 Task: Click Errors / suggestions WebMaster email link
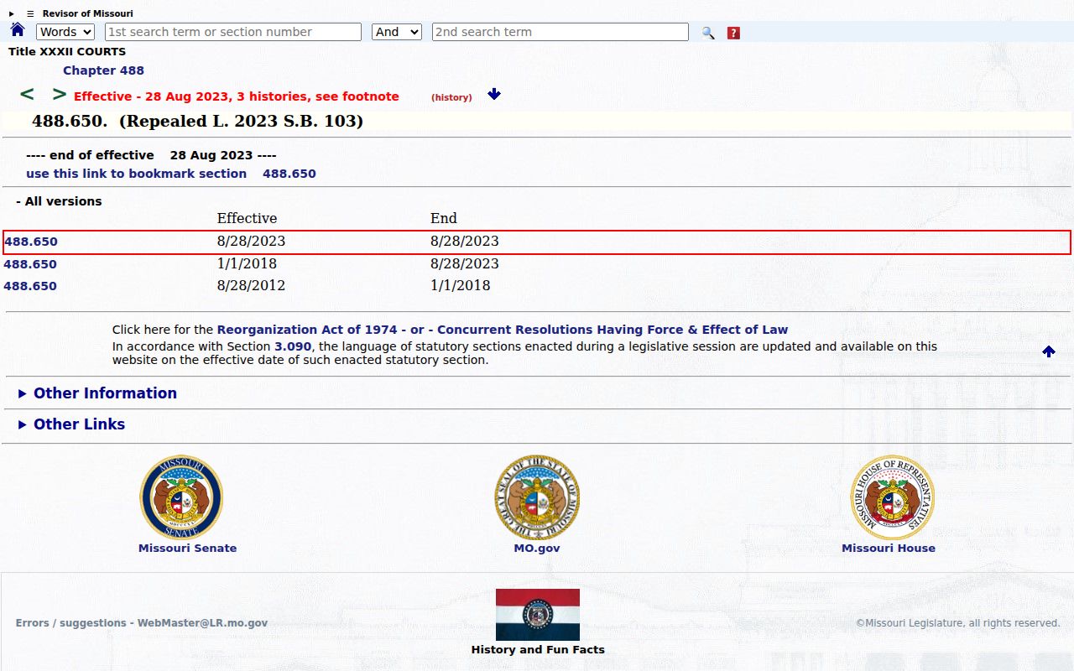[142, 623]
